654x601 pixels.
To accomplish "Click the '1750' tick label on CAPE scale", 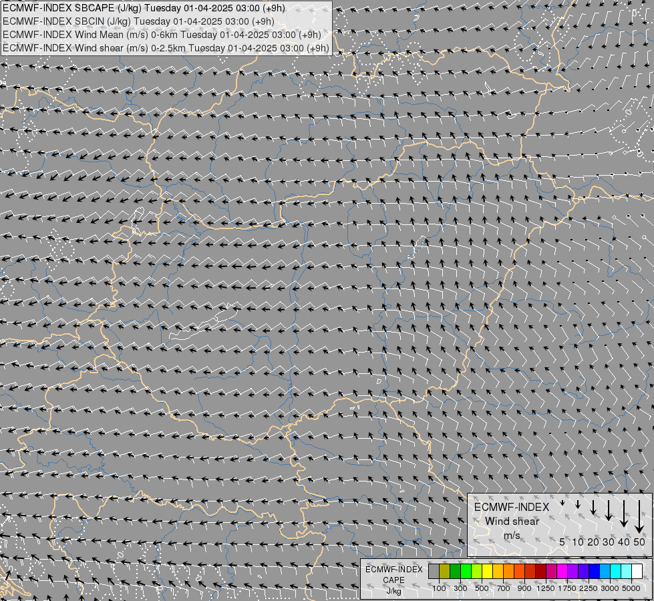I will (x=567, y=588).
